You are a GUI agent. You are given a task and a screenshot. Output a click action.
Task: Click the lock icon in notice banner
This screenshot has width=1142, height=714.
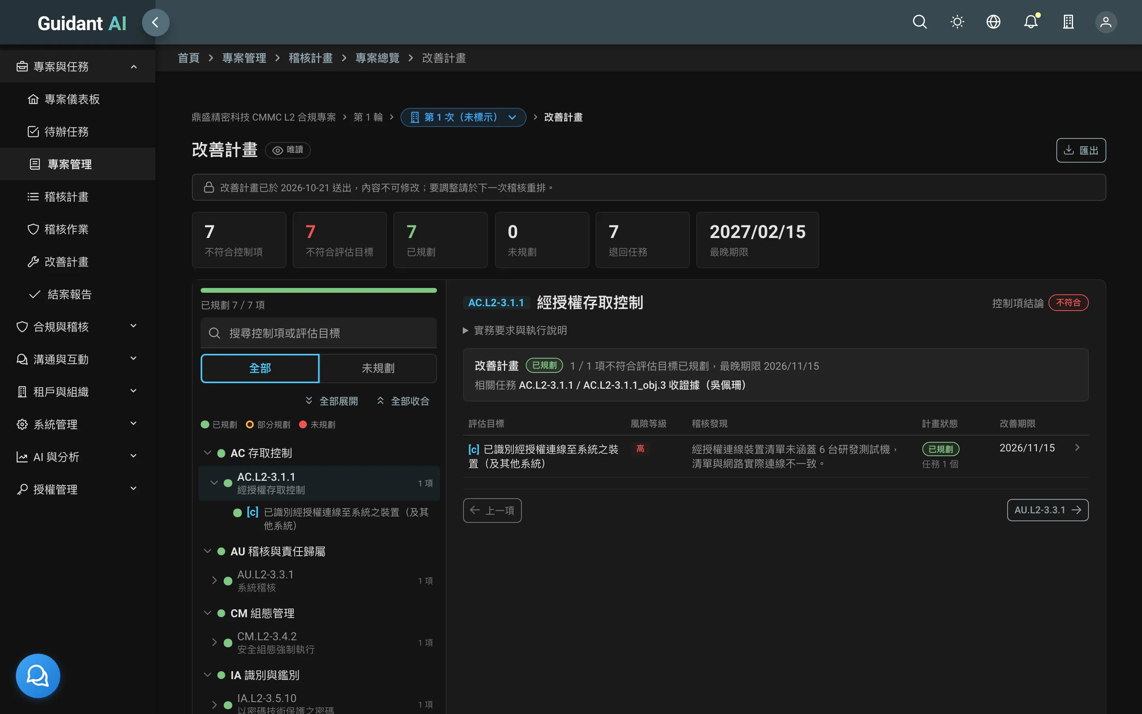pyautogui.click(x=209, y=188)
